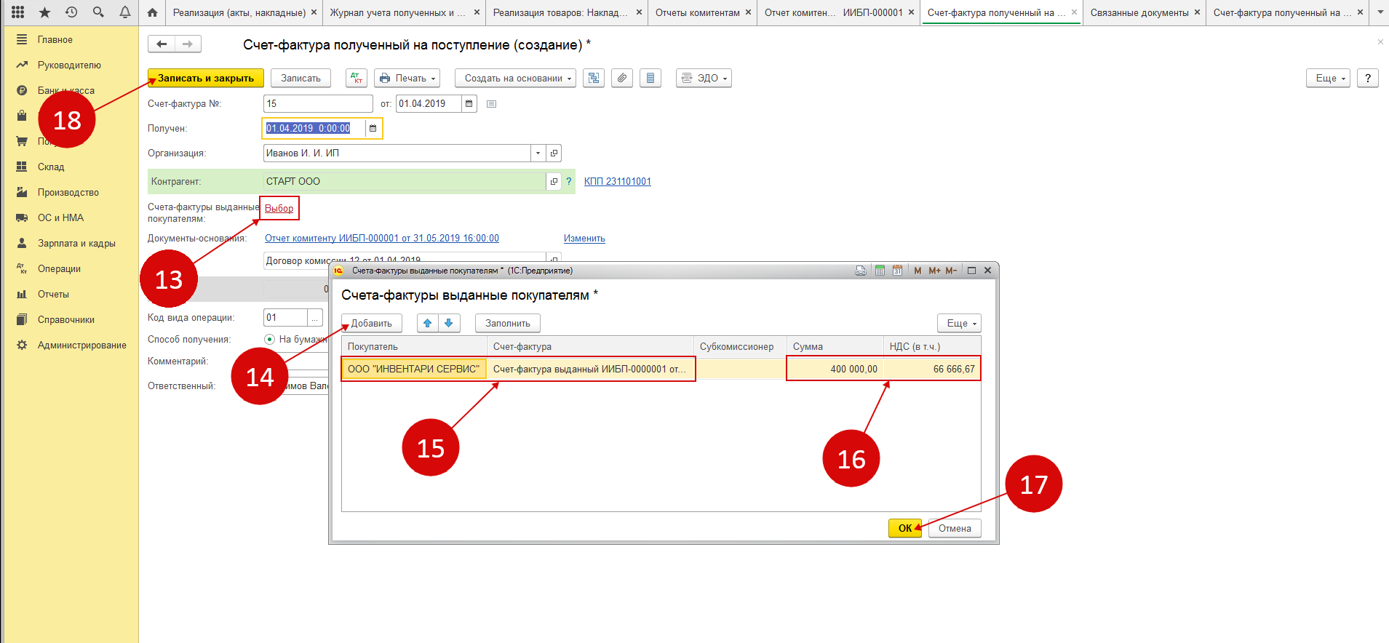Expand main form Еще menu

click(x=1329, y=78)
